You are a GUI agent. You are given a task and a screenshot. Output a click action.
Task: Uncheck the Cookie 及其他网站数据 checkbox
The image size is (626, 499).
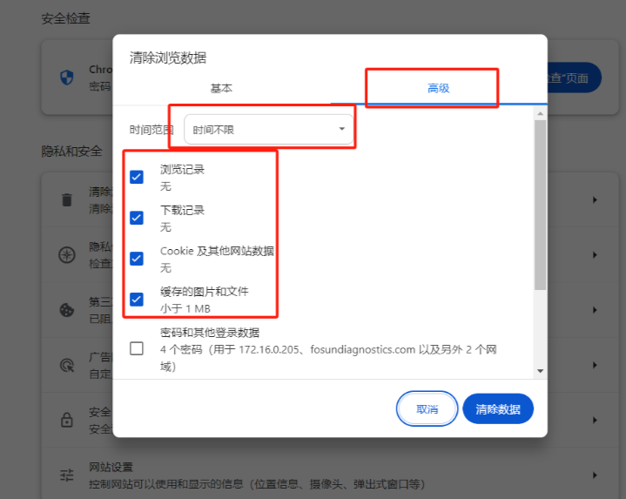coord(137,259)
